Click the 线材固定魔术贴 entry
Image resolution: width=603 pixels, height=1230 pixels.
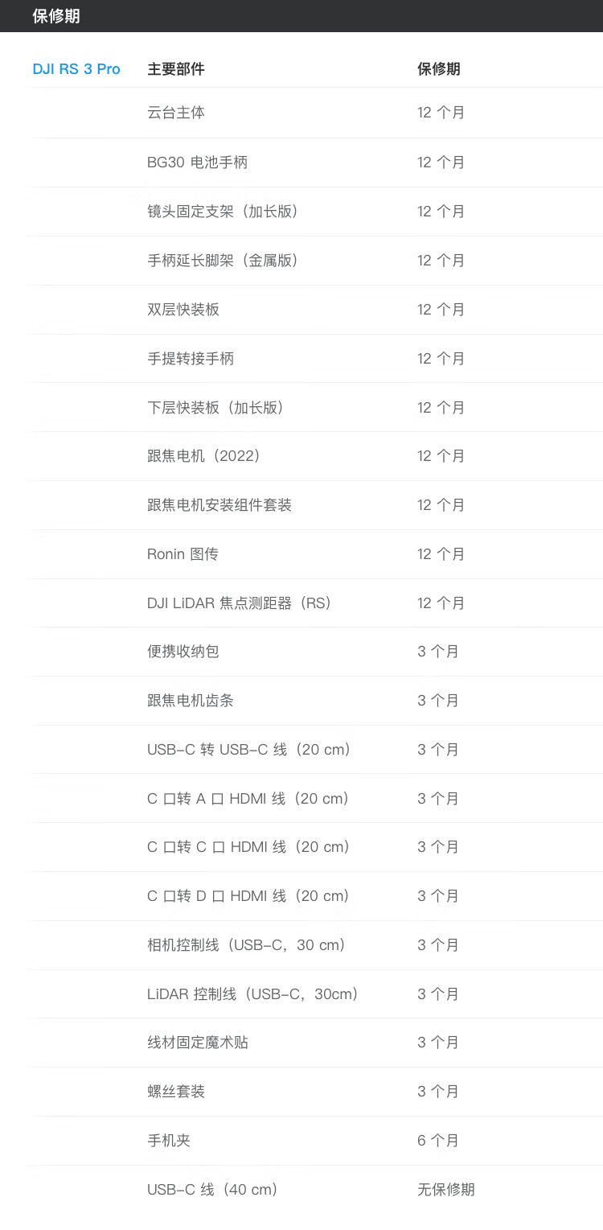[x=198, y=1043]
